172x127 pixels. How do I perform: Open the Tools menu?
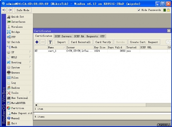pos(20,93)
